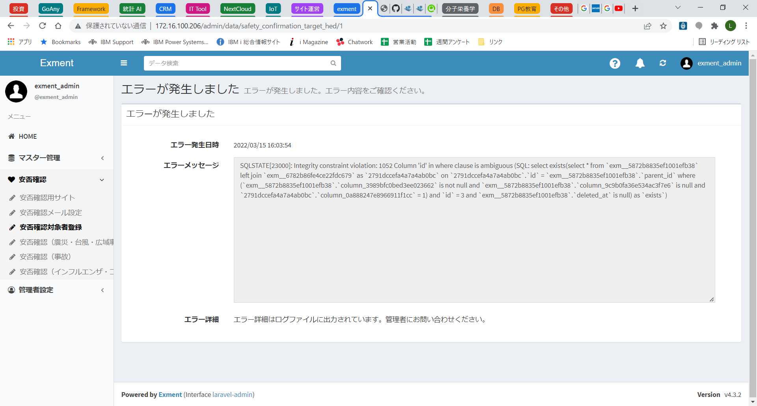Toggle the sidebar with the hamburger icon
The image size is (757, 406).
124,63
